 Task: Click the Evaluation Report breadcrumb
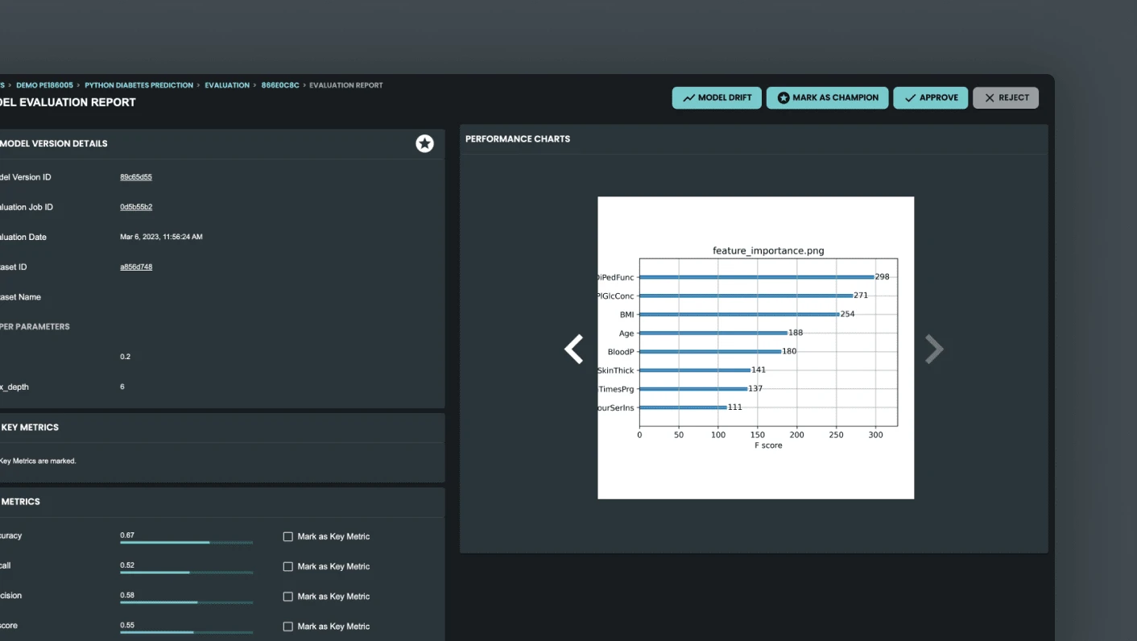346,85
